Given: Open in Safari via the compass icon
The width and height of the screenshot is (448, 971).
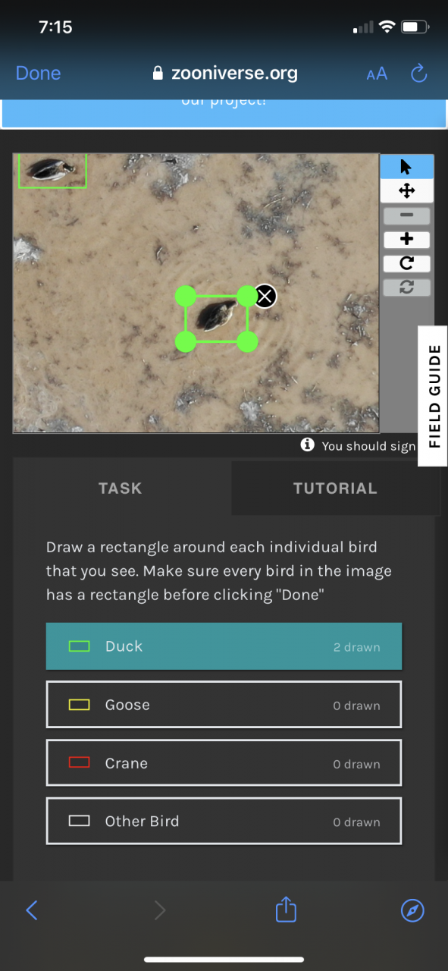Looking at the screenshot, I should (x=412, y=910).
